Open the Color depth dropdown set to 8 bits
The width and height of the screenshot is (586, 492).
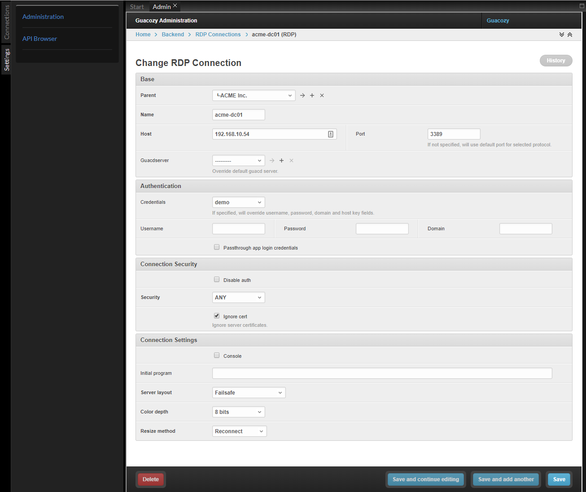tap(239, 412)
